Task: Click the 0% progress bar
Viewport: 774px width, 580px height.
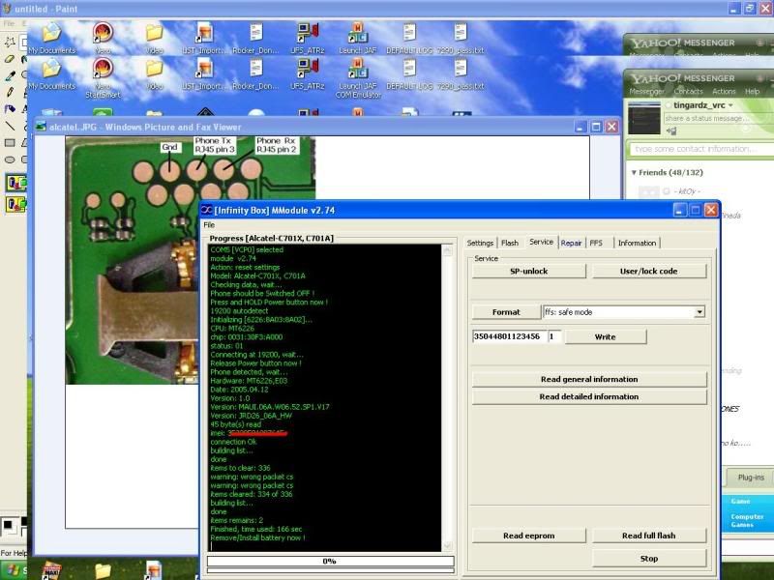Action: [x=330, y=561]
